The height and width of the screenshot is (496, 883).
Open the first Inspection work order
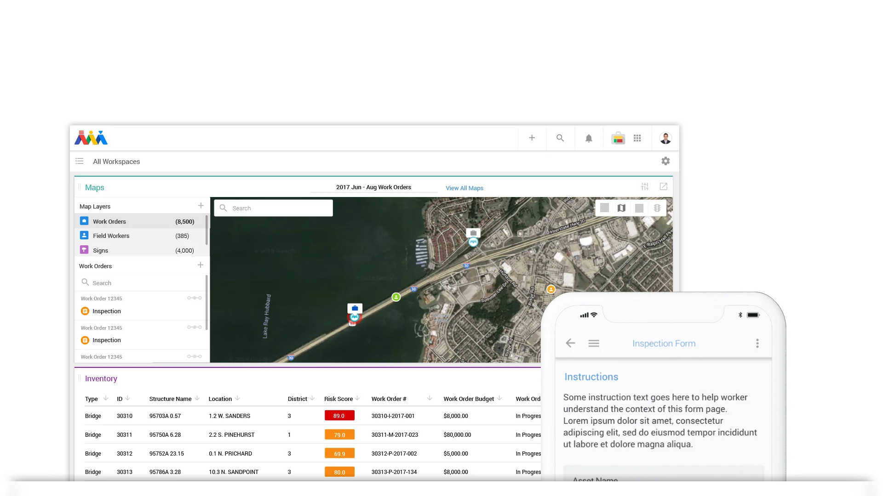pos(106,311)
